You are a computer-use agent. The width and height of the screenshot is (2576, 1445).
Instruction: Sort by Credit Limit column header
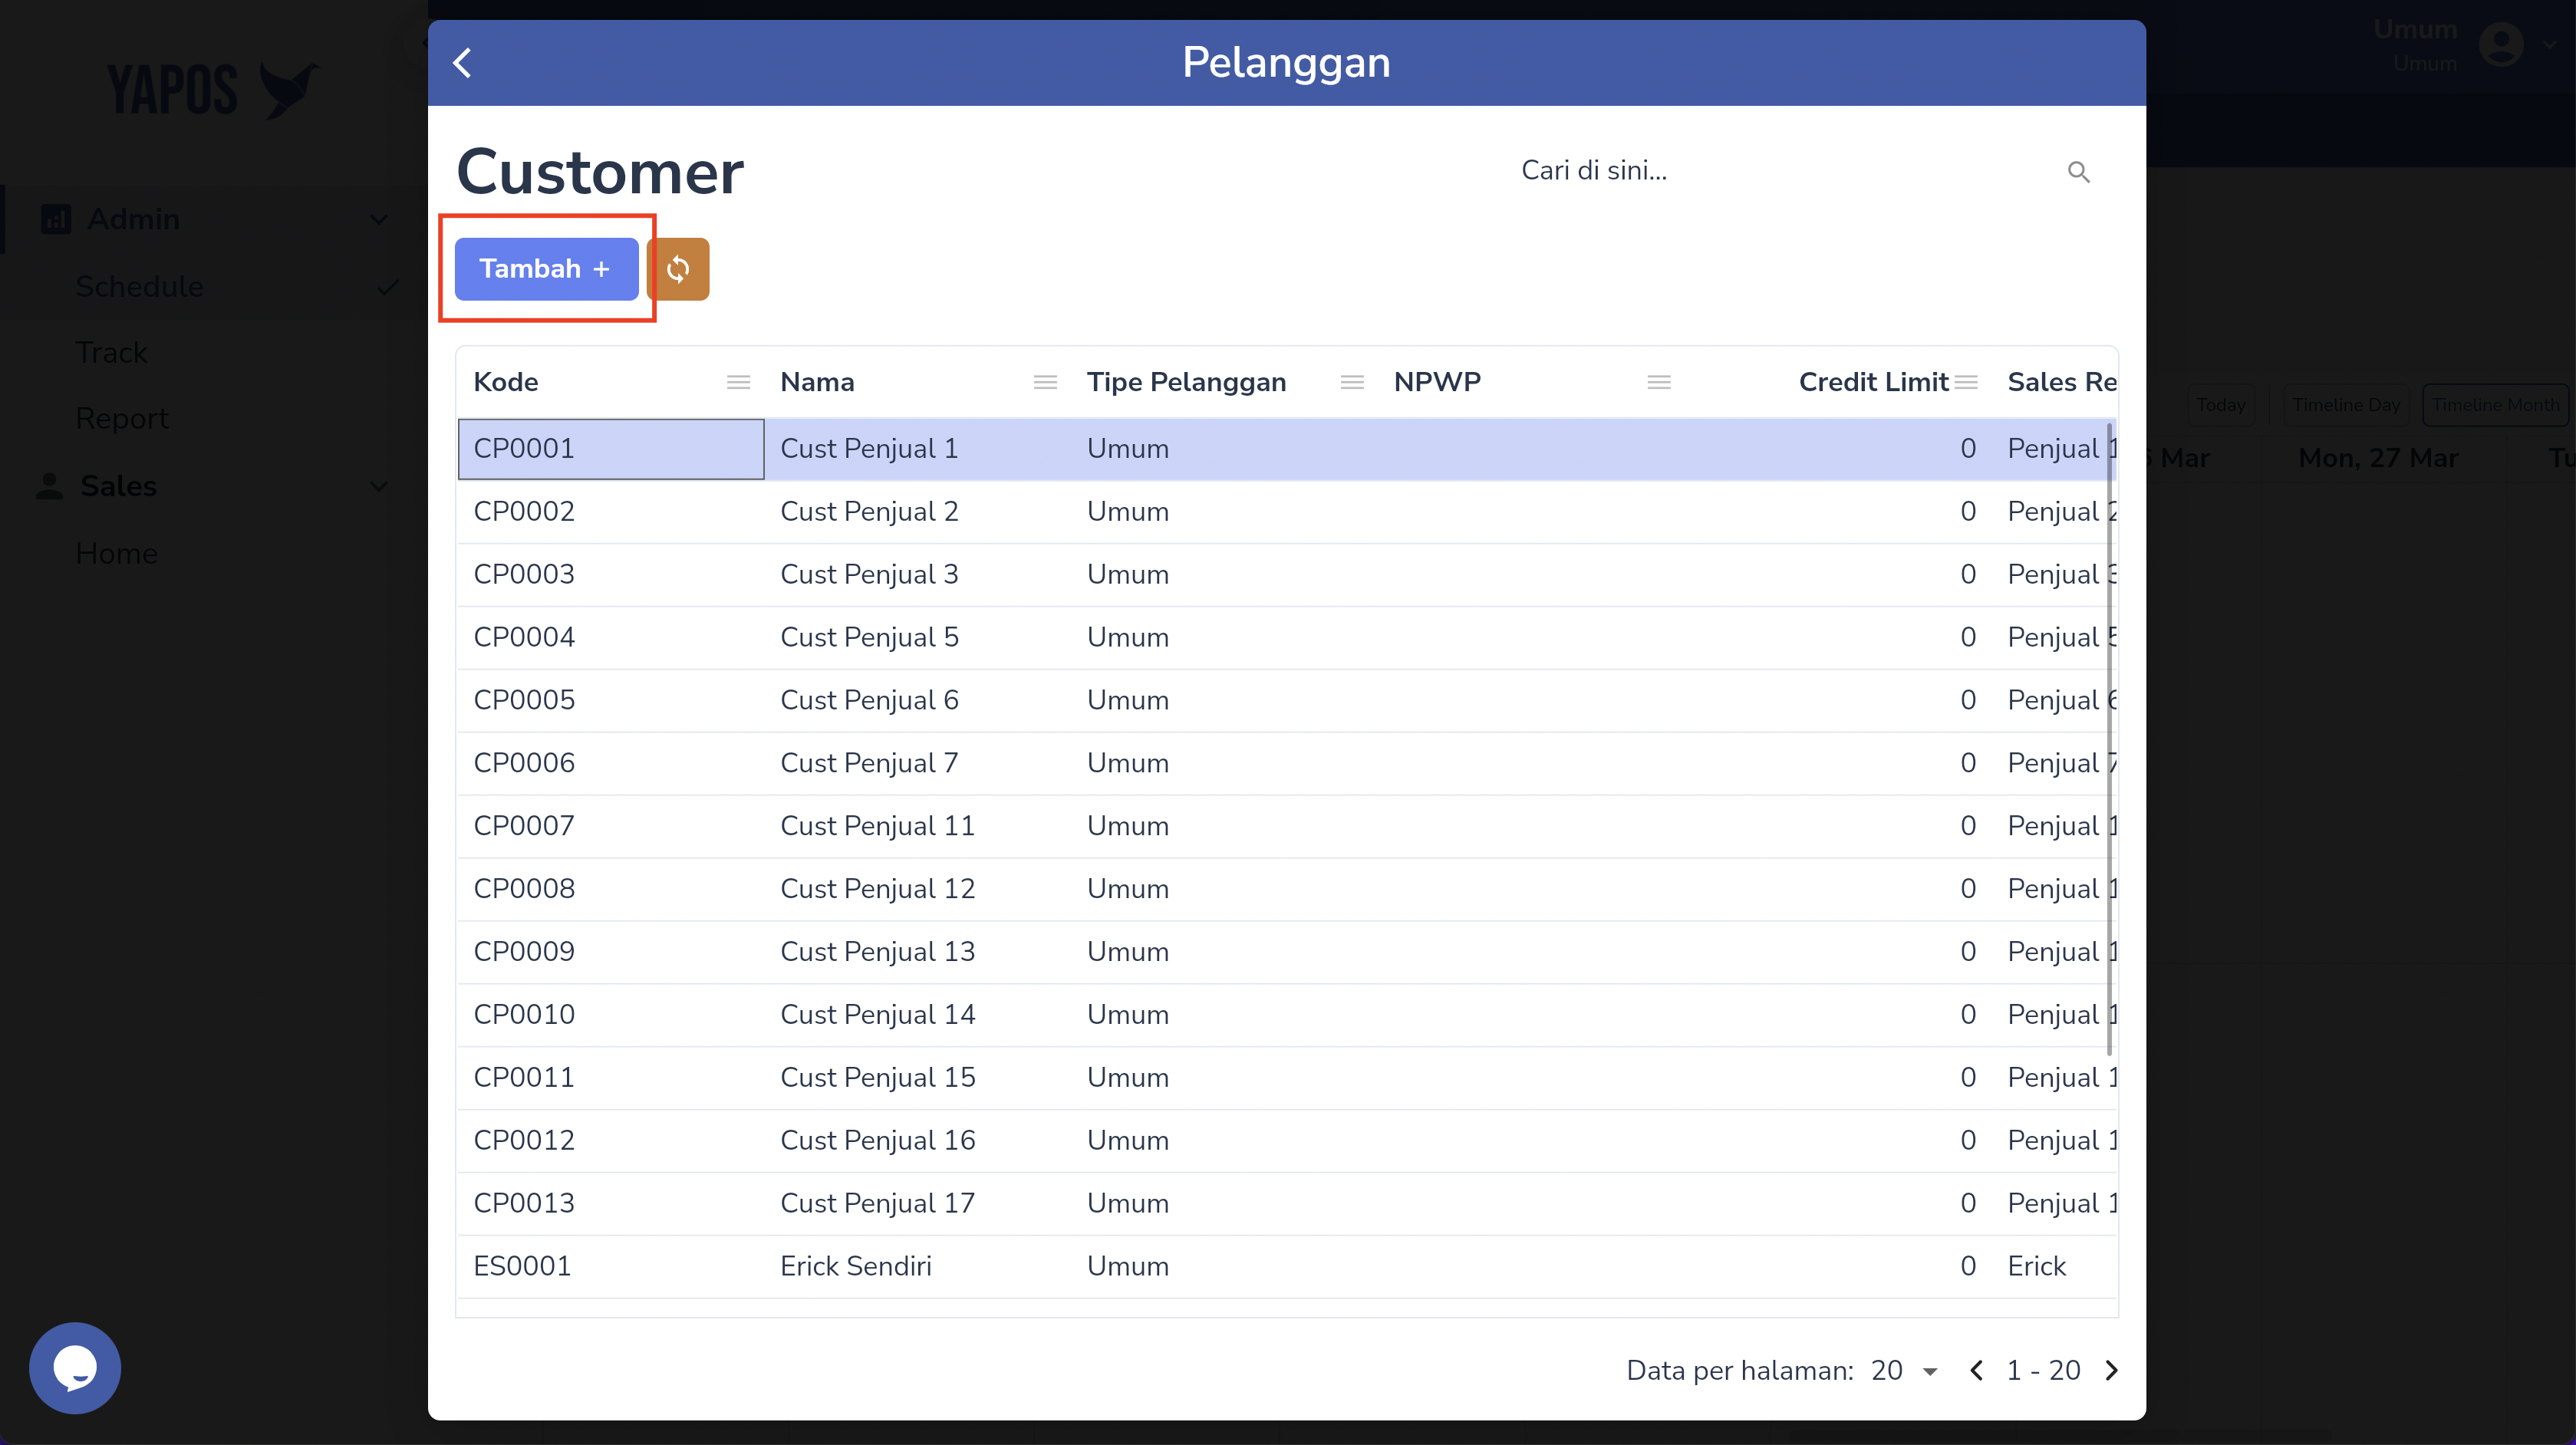[1873, 382]
